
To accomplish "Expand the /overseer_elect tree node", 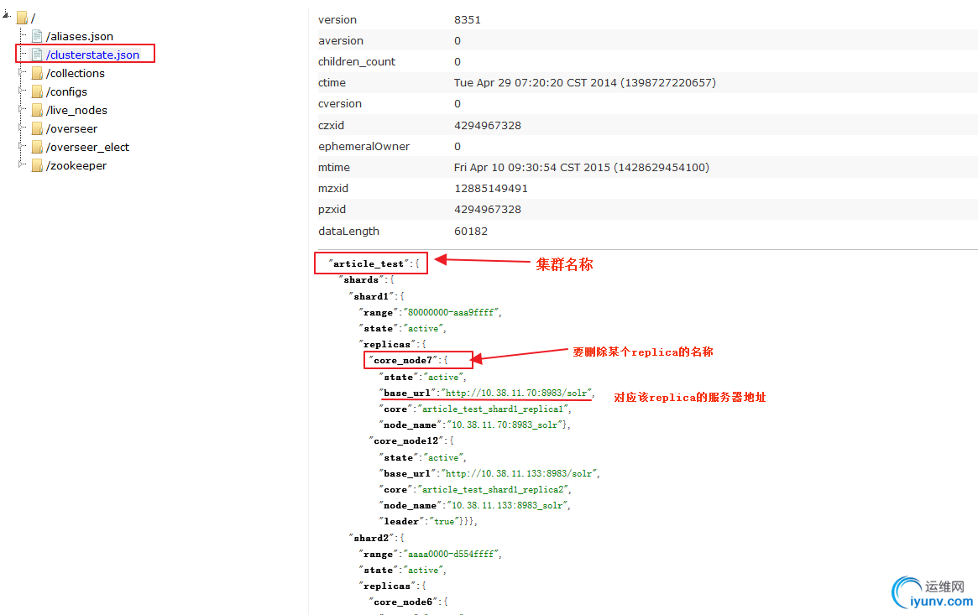I will coord(21,147).
